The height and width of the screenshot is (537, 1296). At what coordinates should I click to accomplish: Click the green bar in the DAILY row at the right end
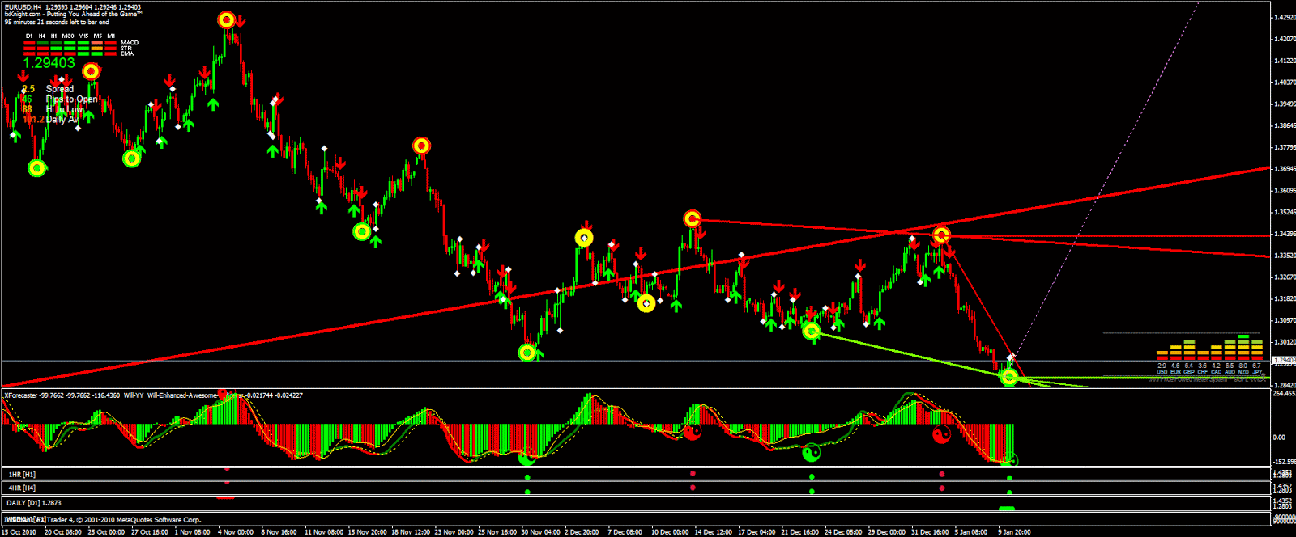pos(1007,509)
